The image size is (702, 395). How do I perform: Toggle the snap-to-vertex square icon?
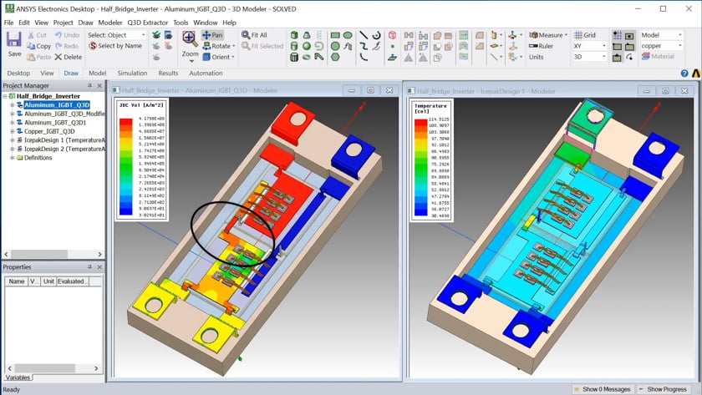pyautogui.click(x=629, y=35)
